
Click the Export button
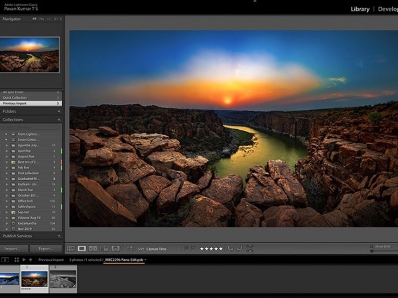tap(46, 248)
